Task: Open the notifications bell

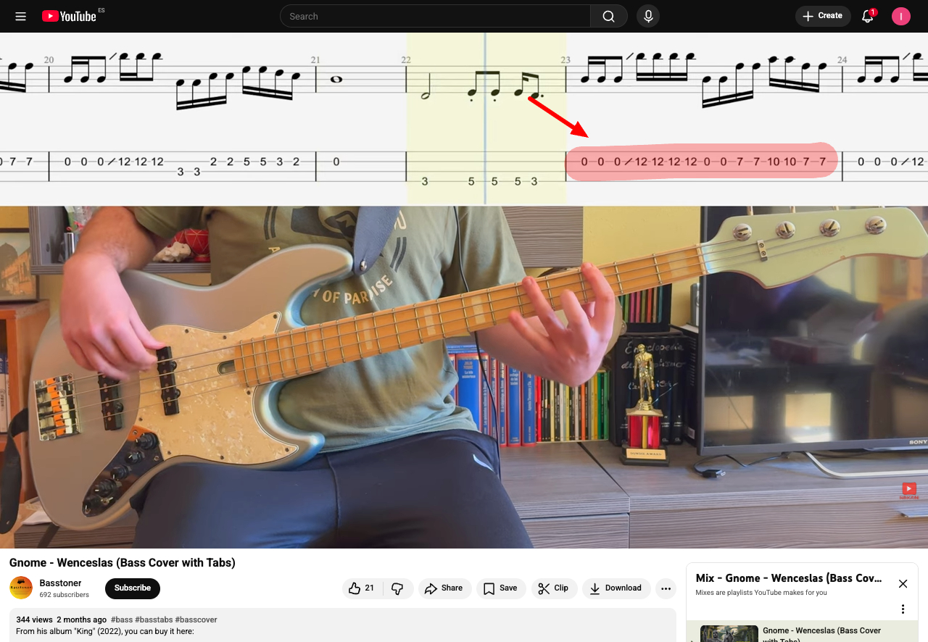Action: pos(867,16)
